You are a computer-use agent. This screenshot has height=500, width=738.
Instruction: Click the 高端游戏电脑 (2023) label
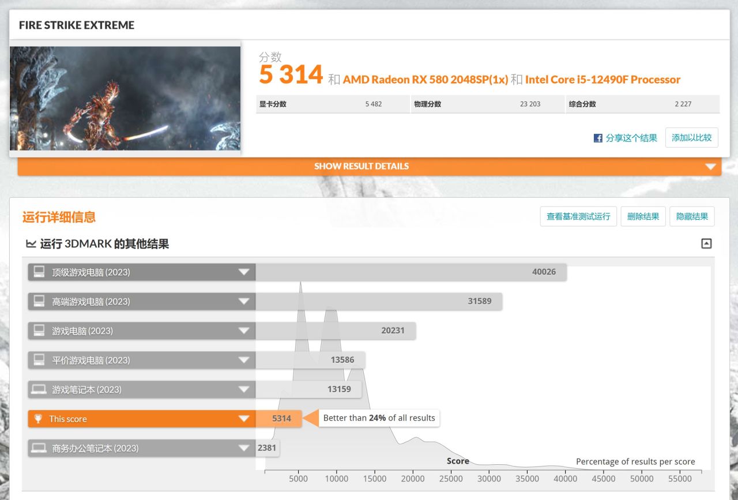(x=91, y=302)
